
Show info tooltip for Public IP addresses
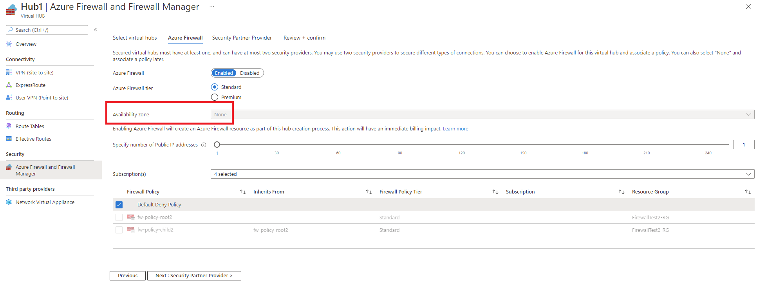(x=204, y=145)
